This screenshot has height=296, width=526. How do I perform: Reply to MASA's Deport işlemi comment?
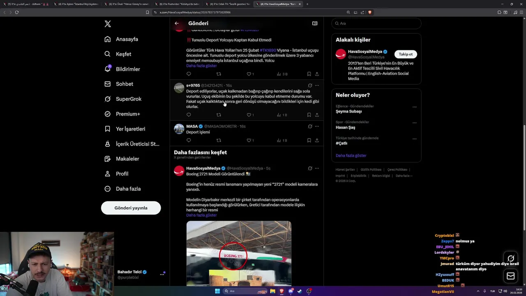(x=189, y=140)
